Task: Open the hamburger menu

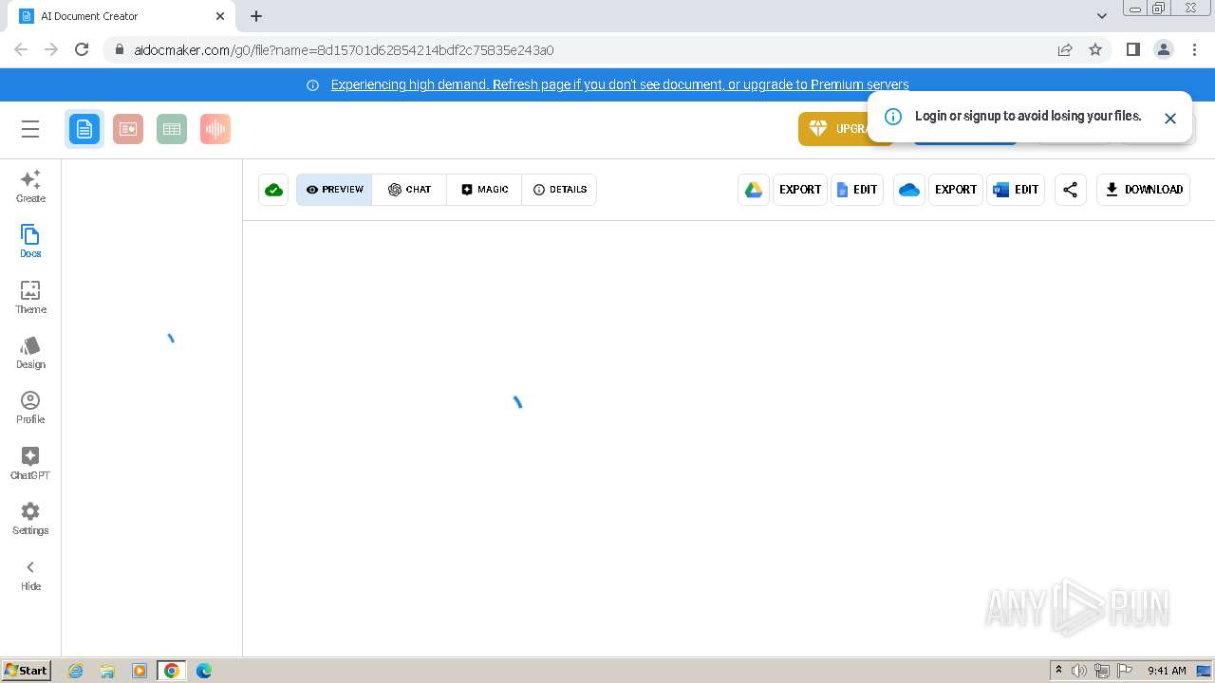Action: pyautogui.click(x=30, y=129)
